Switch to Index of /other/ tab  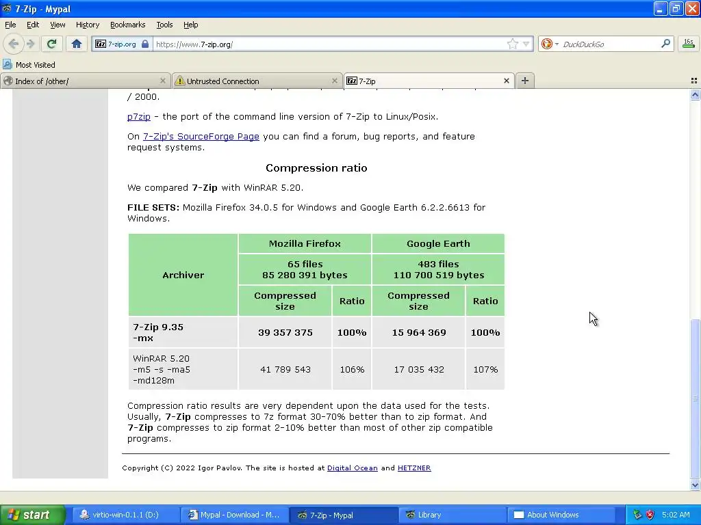pos(85,81)
